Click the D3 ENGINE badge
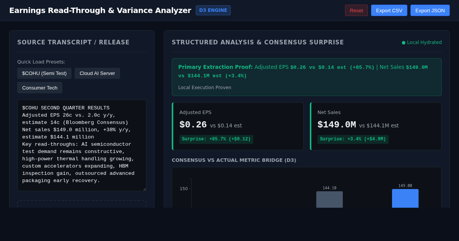Screen dimensions: 459x241 click(x=213, y=10)
